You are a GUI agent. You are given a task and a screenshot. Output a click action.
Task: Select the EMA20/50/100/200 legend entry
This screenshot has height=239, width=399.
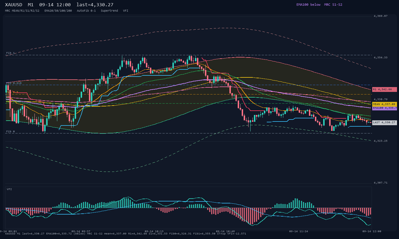click(58, 11)
